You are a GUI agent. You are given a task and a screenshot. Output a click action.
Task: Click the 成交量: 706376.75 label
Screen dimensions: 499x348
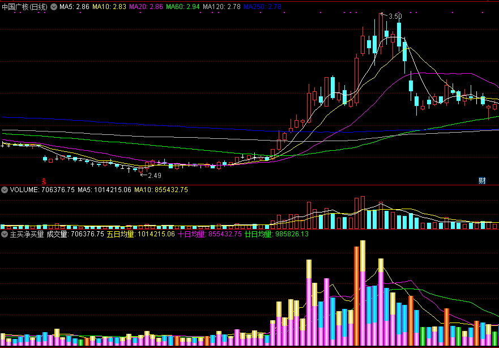click(x=75, y=234)
